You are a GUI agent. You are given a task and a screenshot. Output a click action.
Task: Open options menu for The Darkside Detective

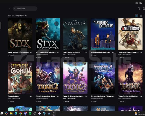(x=113, y=52)
